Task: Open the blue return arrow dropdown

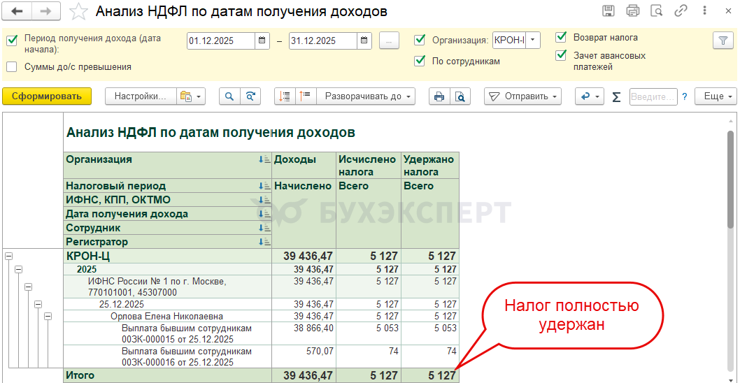Action: click(x=590, y=96)
